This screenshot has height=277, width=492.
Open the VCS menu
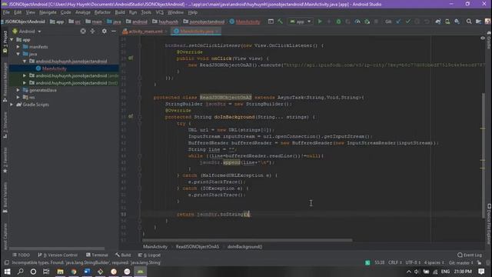click(x=159, y=12)
